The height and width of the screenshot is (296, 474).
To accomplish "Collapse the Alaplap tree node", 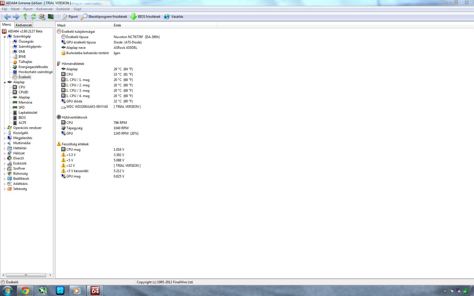I will pos(5,82).
